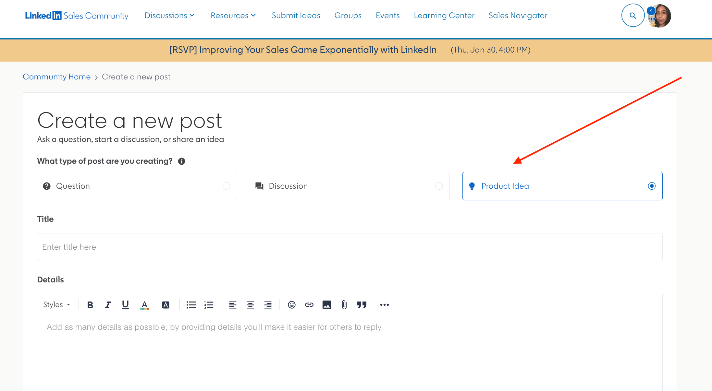Image resolution: width=712 pixels, height=391 pixels.
Task: Apply italic formatting in editor toolbar
Action: pos(108,305)
